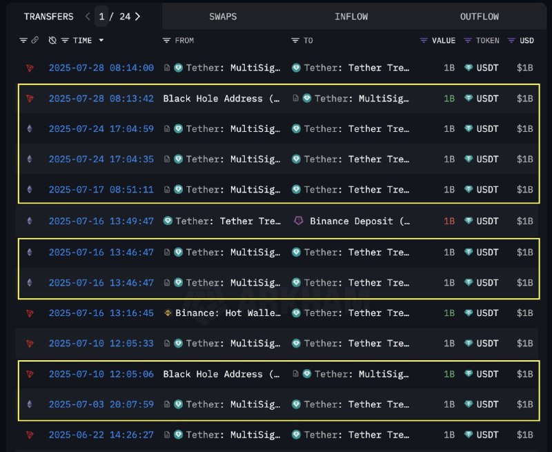Screen dimensions: 552x452
Task: Open the TOKEN column filter
Action: tap(468, 41)
